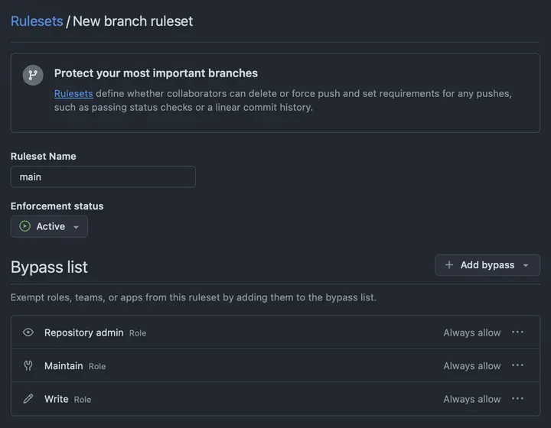Screen dimensions: 551x428
Task: Go to Rulesets breadcrumb link
Action: tap(37, 21)
